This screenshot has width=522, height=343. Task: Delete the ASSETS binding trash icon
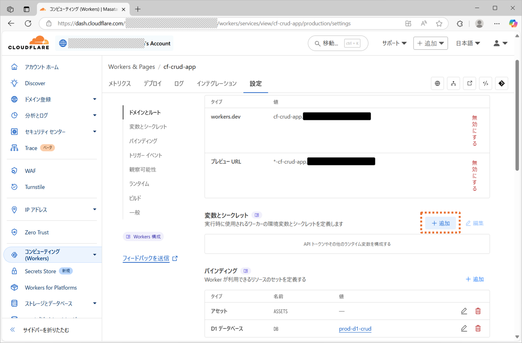pyautogui.click(x=478, y=311)
